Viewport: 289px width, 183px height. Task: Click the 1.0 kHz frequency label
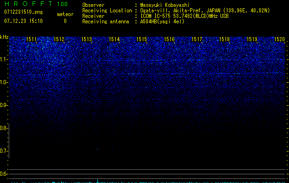tap(4, 82)
